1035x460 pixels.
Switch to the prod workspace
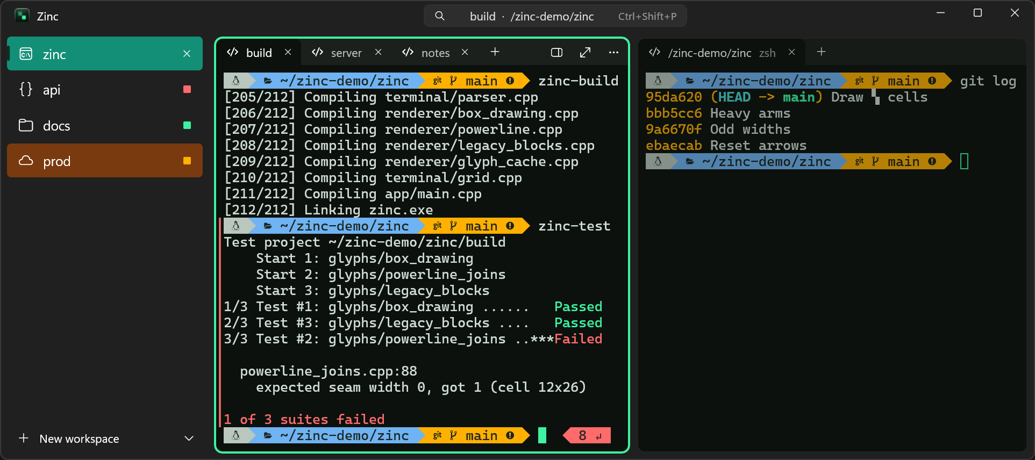point(105,161)
